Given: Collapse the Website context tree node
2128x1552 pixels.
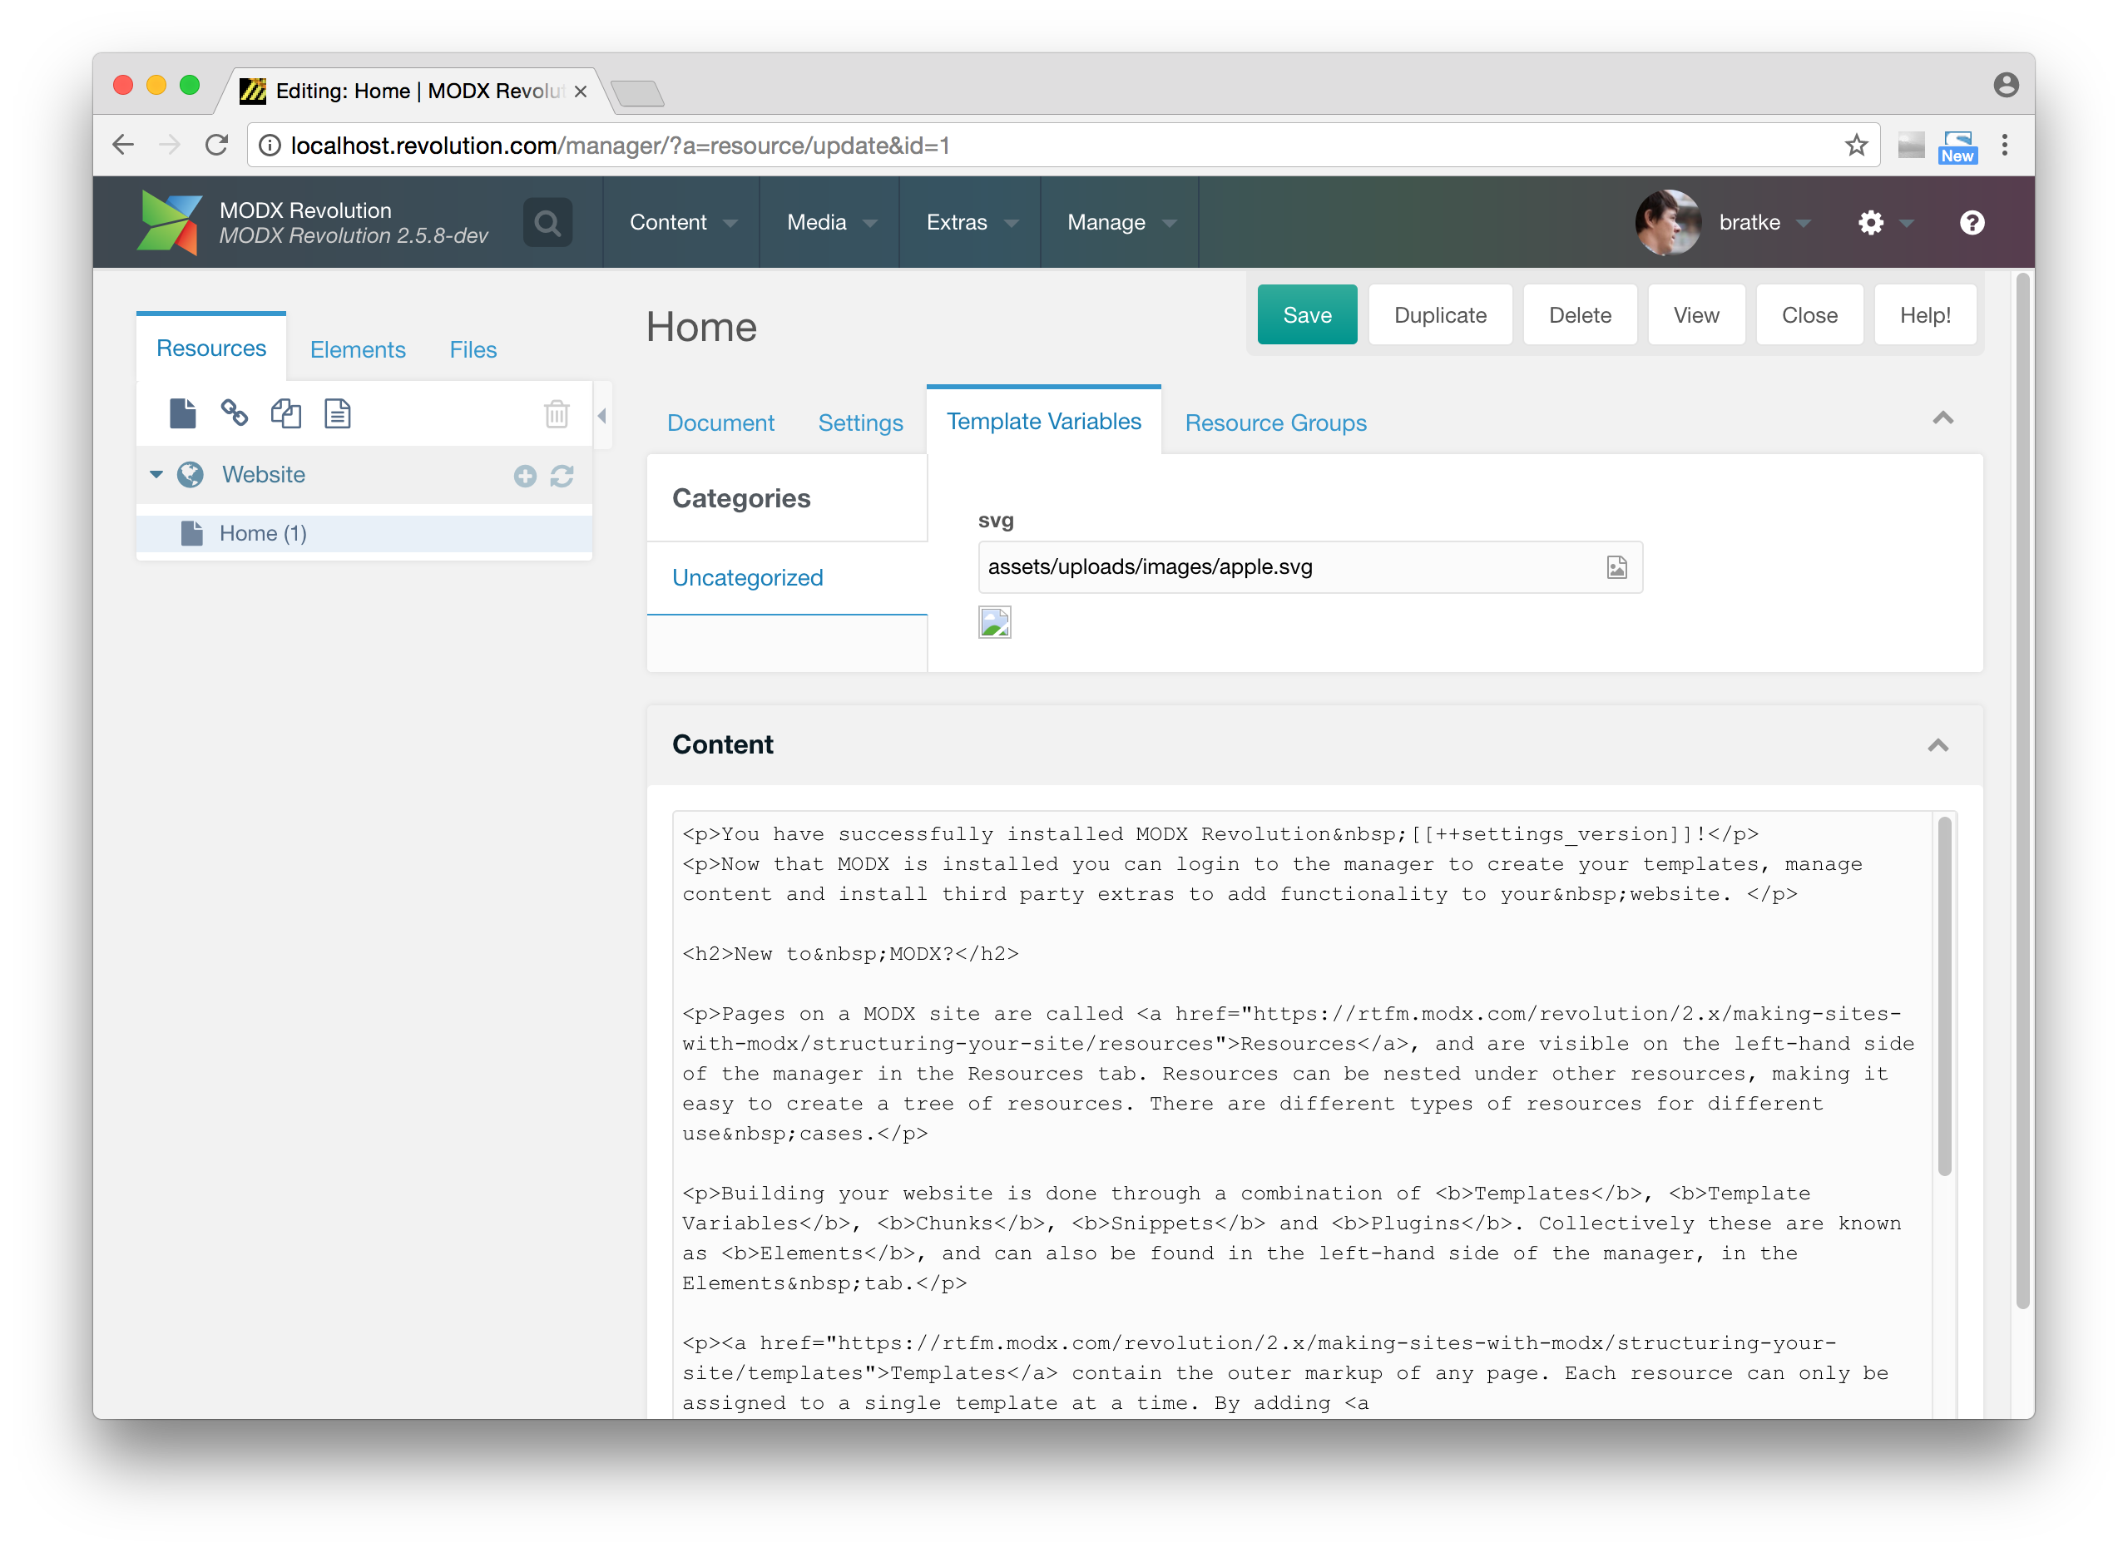Looking at the screenshot, I should click(156, 474).
